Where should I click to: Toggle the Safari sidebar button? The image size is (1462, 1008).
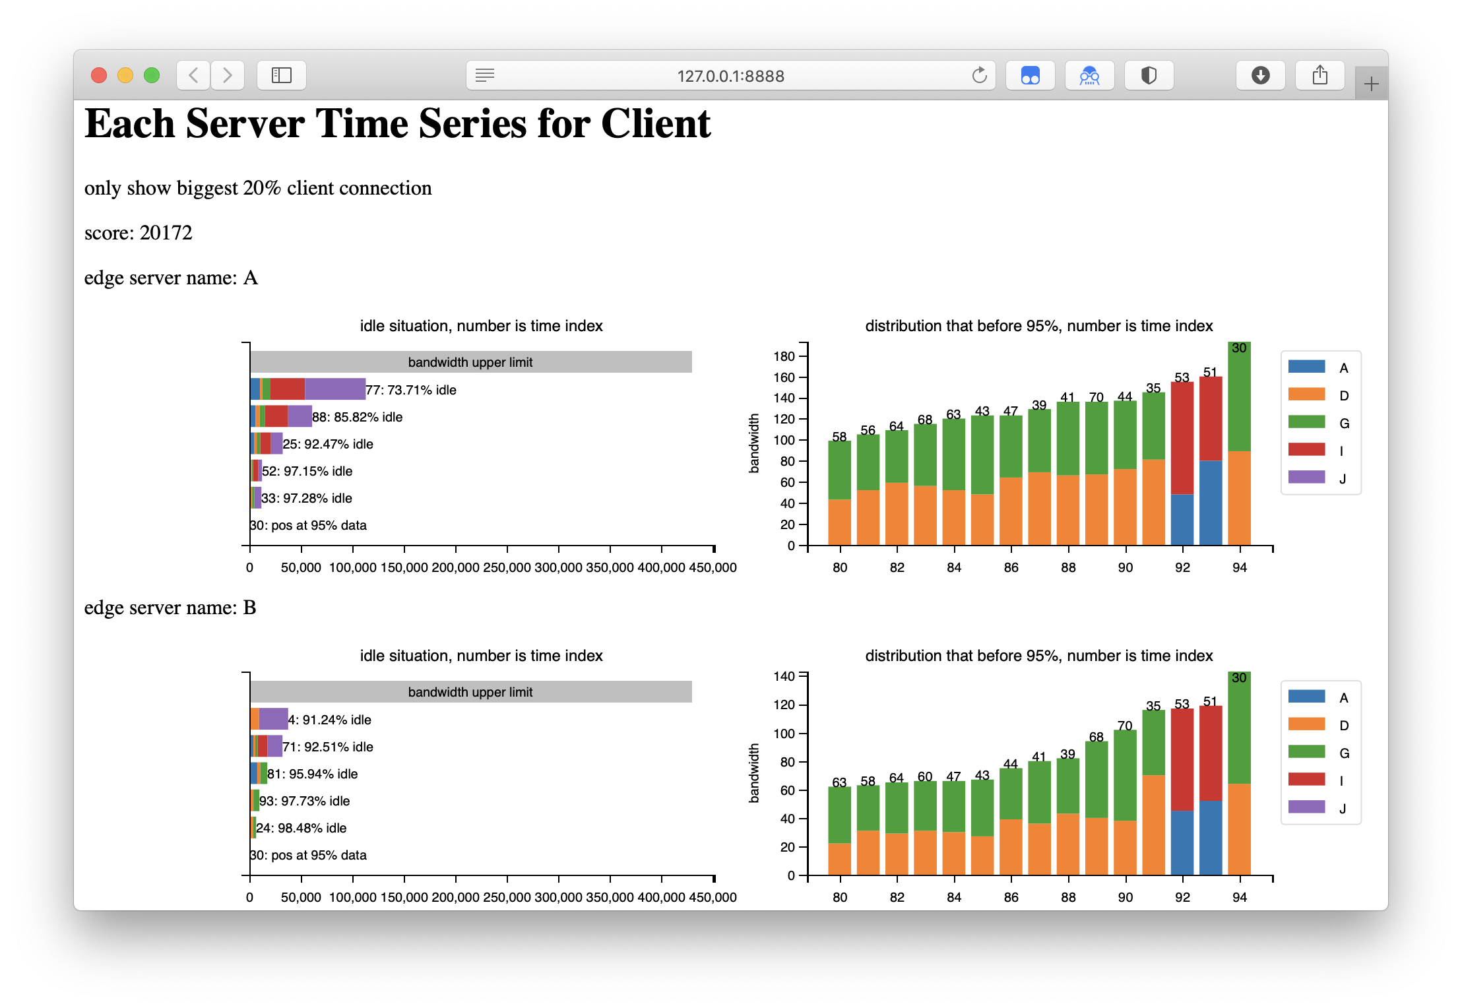(x=282, y=75)
